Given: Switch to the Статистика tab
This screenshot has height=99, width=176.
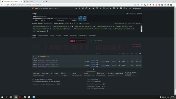Looking at the screenshot, I should coord(74,35).
